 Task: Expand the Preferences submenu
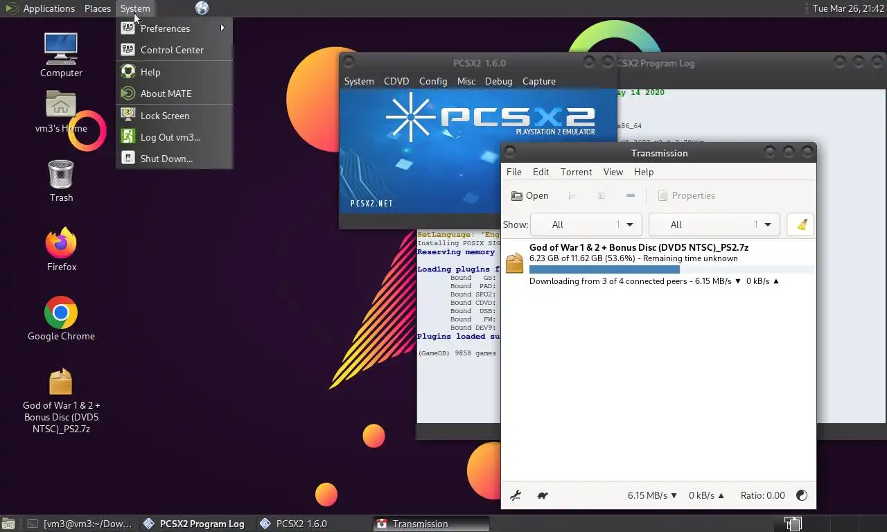pos(174,28)
